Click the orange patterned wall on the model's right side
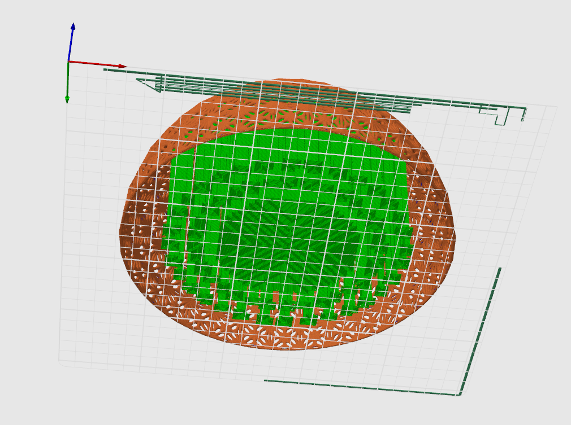 click(434, 225)
